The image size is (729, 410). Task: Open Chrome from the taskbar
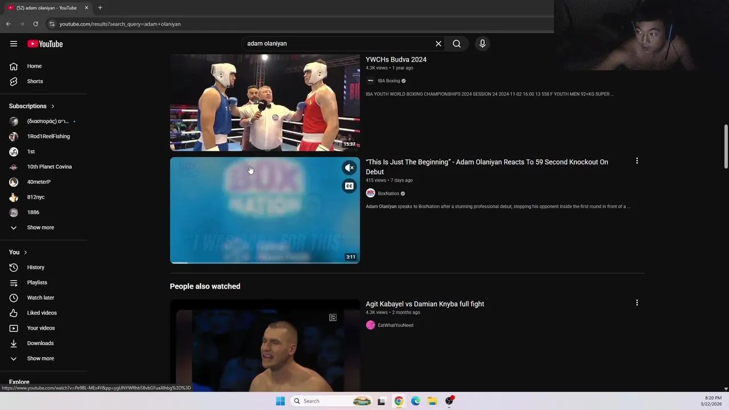coord(399,401)
